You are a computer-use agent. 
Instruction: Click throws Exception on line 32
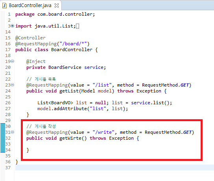coord(112,138)
